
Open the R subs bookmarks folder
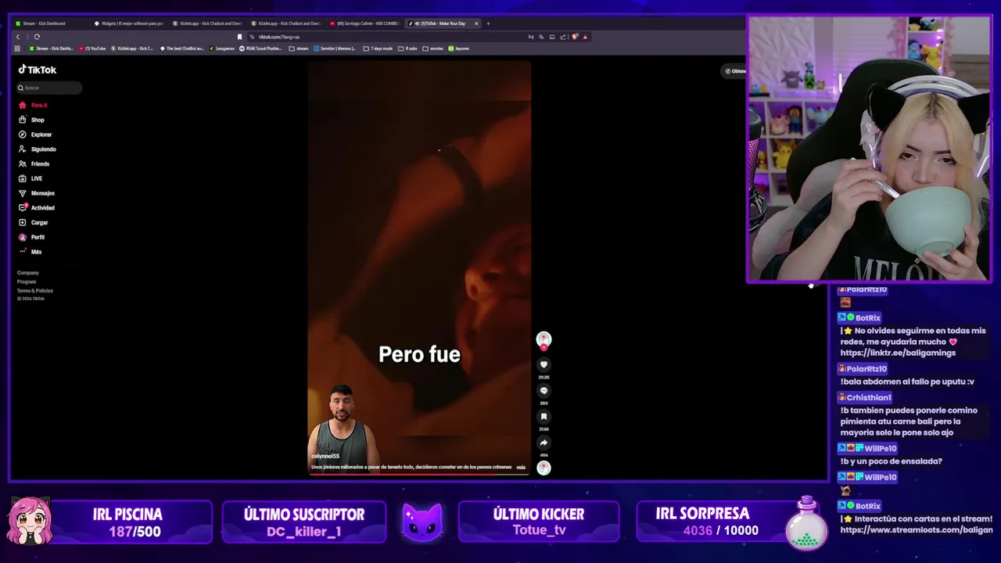pyautogui.click(x=408, y=48)
